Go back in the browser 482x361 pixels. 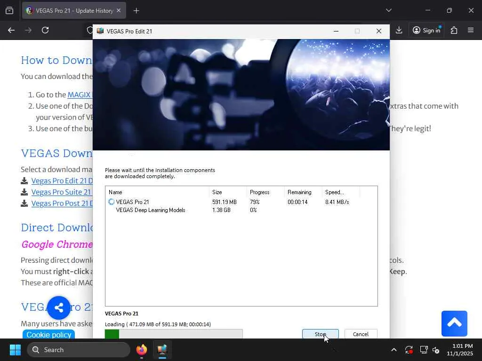pyautogui.click(x=11, y=30)
